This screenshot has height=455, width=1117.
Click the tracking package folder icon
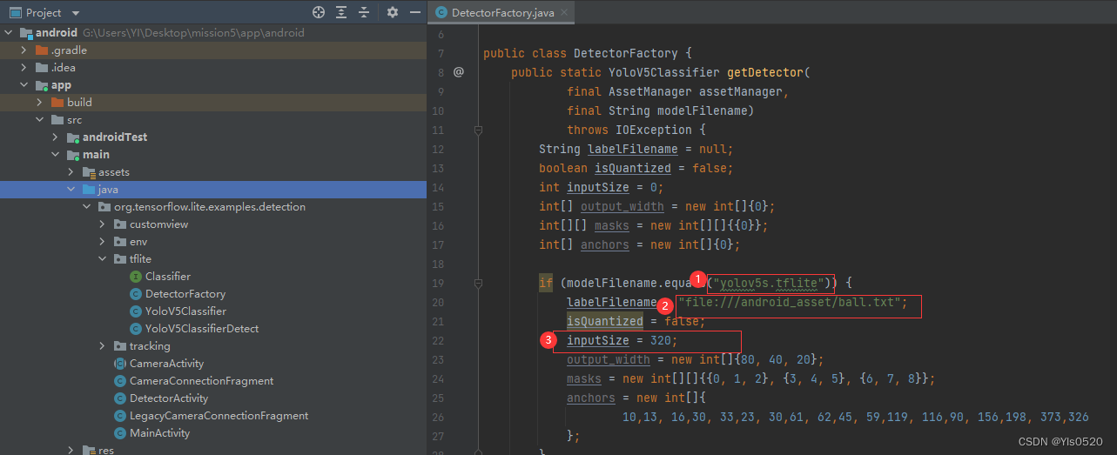pos(120,346)
